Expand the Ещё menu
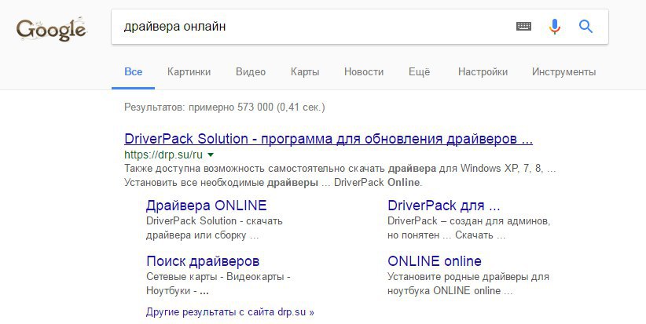The height and width of the screenshot is (324, 646). pos(419,72)
